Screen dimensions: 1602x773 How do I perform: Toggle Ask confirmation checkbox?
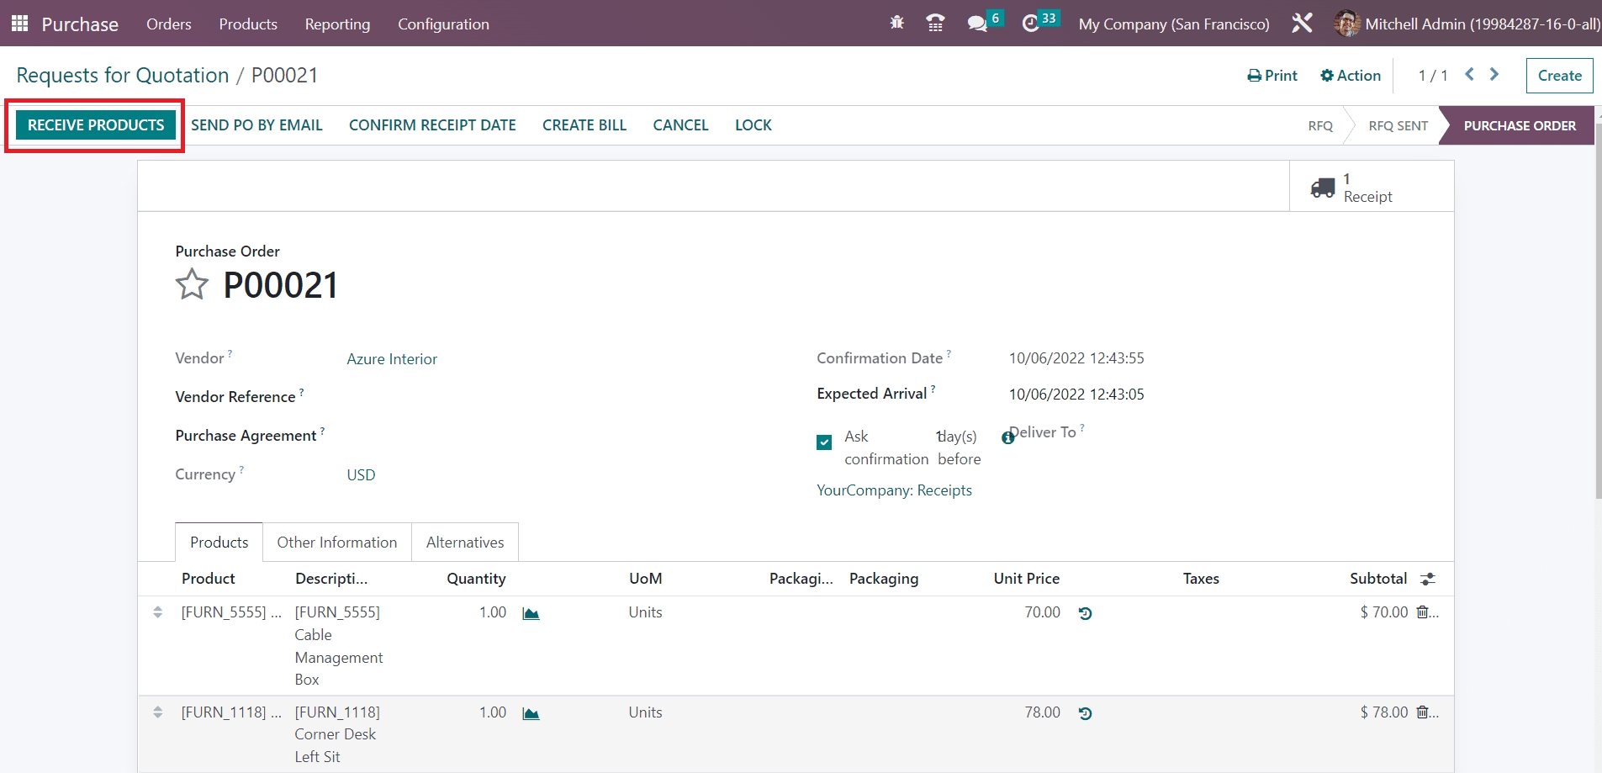coord(824,442)
